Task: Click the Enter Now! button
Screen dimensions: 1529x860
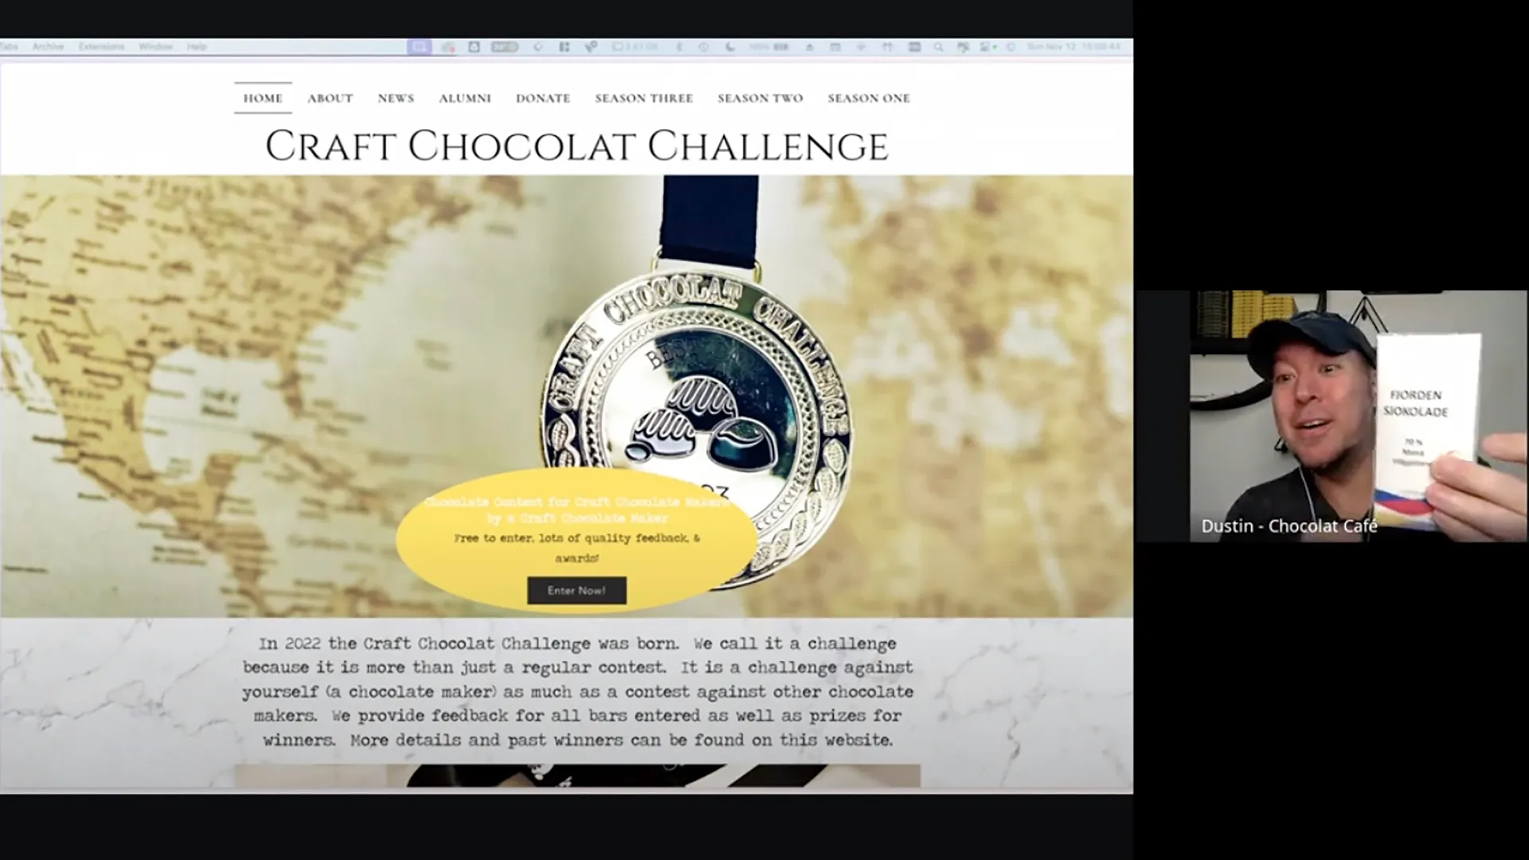Action: pos(576,590)
